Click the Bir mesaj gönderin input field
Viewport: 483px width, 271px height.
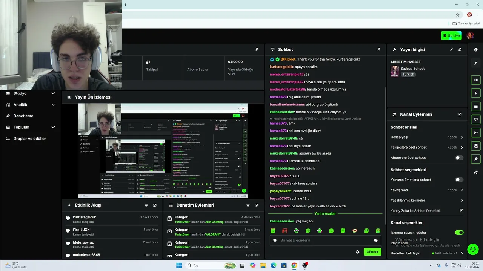click(x=325, y=240)
